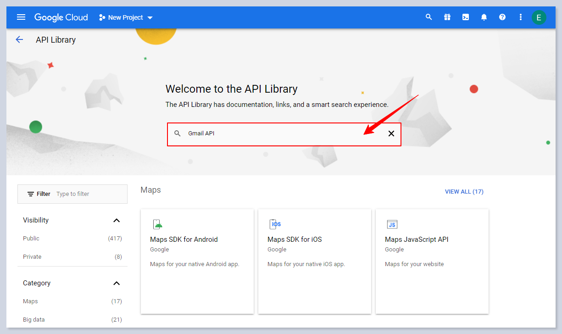Click the magnifier icon in API search box
562x334 pixels.
(178, 134)
